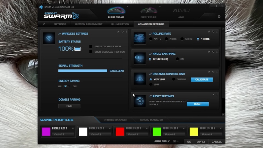Pin the Angle Snapping panel
263x148 pixels.
pyautogui.click(x=209, y=52)
